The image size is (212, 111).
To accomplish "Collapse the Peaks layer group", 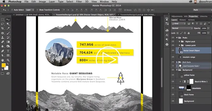I will pos(177,38).
